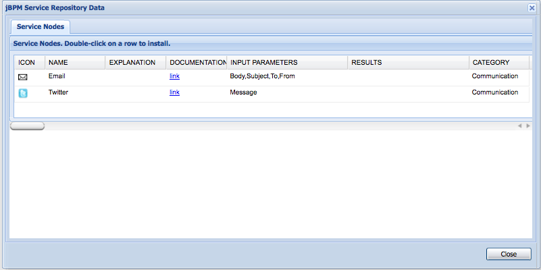Viewport: 541px width, 270px height.
Task: Click the Email envelope icon
Action: (x=23, y=77)
